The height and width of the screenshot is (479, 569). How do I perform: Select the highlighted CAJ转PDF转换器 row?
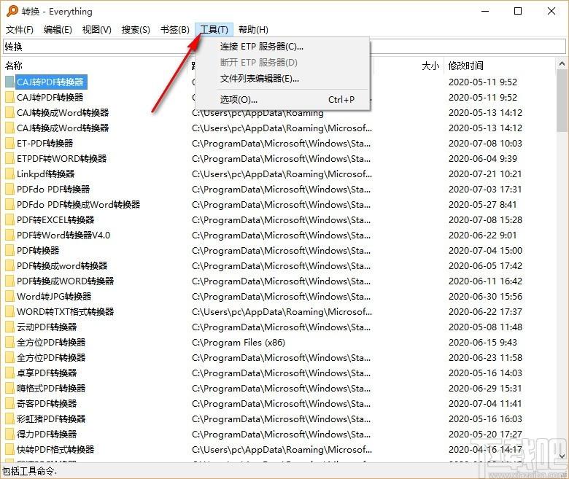coord(51,82)
